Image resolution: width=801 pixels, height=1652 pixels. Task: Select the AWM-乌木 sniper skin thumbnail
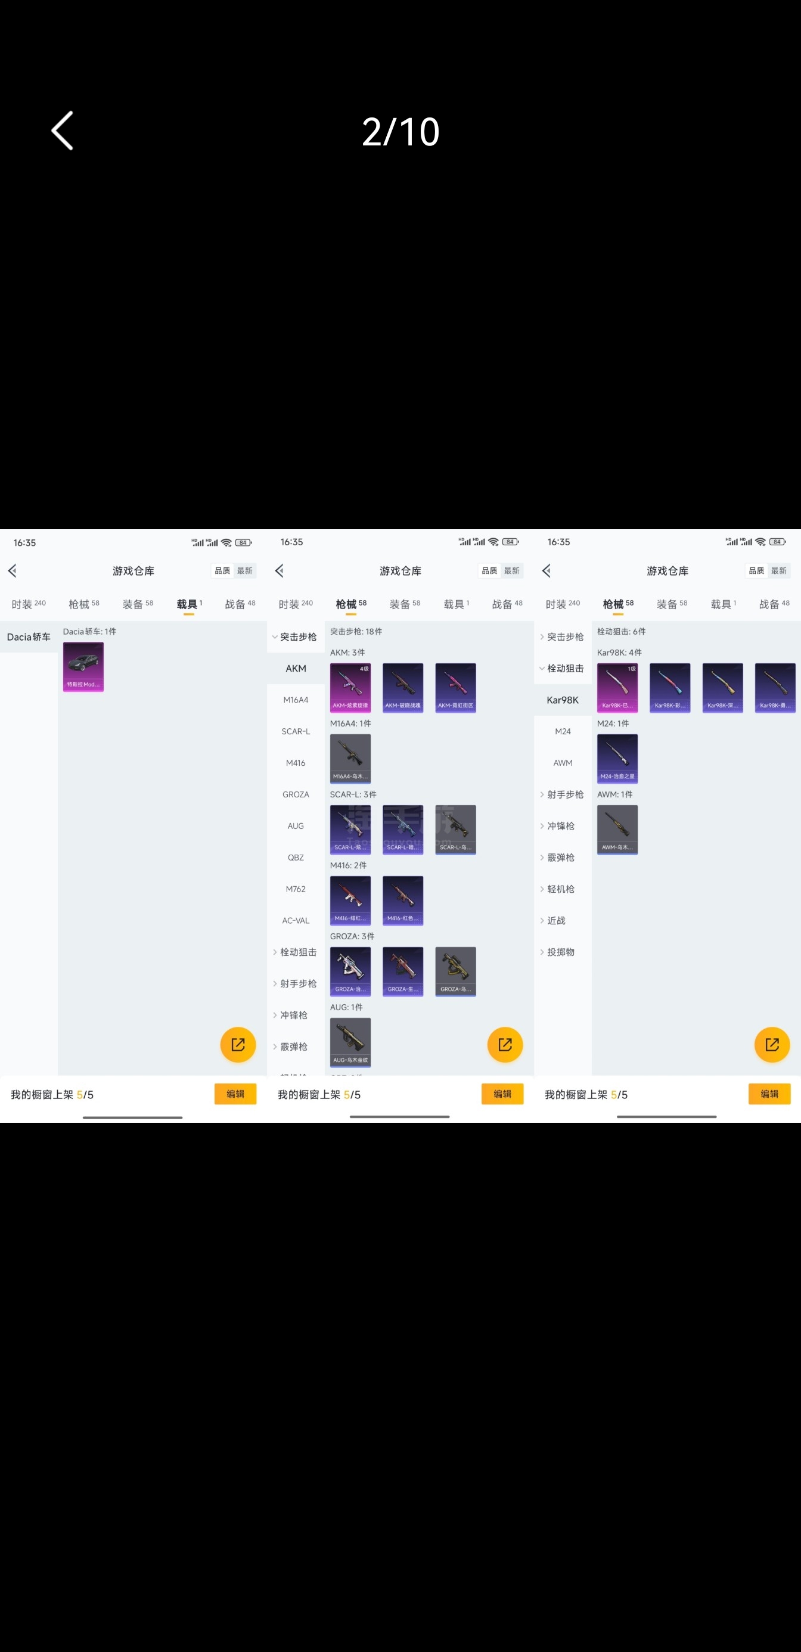point(617,829)
